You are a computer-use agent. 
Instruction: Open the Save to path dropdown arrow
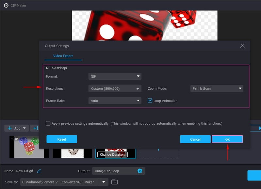pos(104,182)
